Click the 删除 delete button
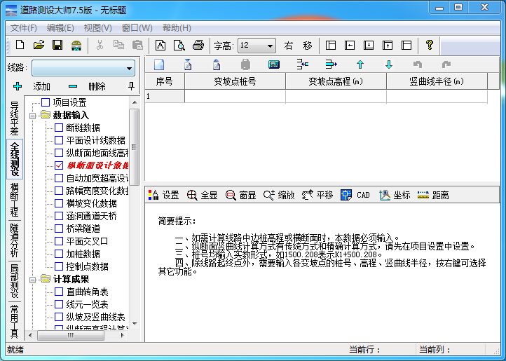This screenshot has height=361, width=506. coord(88,86)
